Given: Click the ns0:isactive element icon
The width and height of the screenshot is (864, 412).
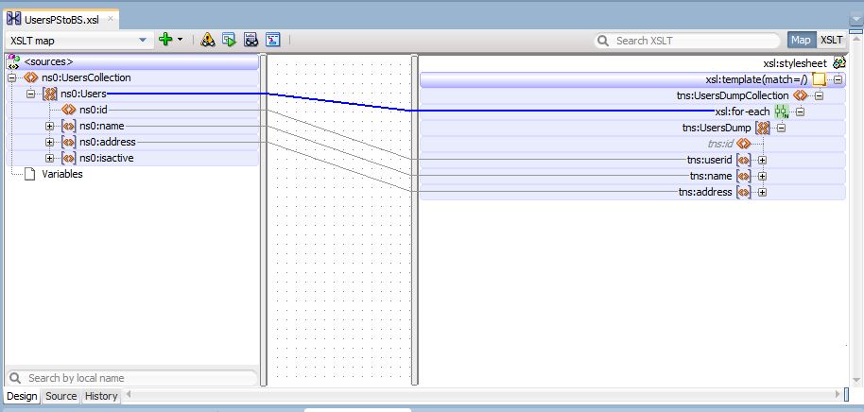Looking at the screenshot, I should click(69, 158).
